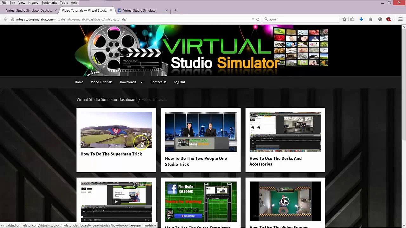
Task: Click the Superman flying video thumbnail
Action: pos(116,130)
